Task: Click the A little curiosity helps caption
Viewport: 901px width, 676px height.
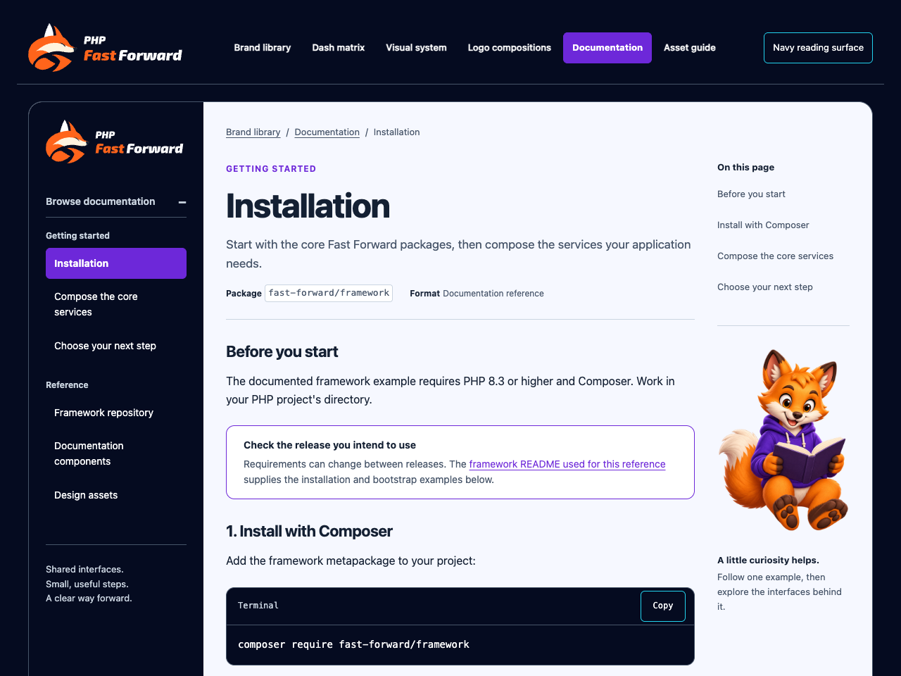Action: tap(768, 561)
